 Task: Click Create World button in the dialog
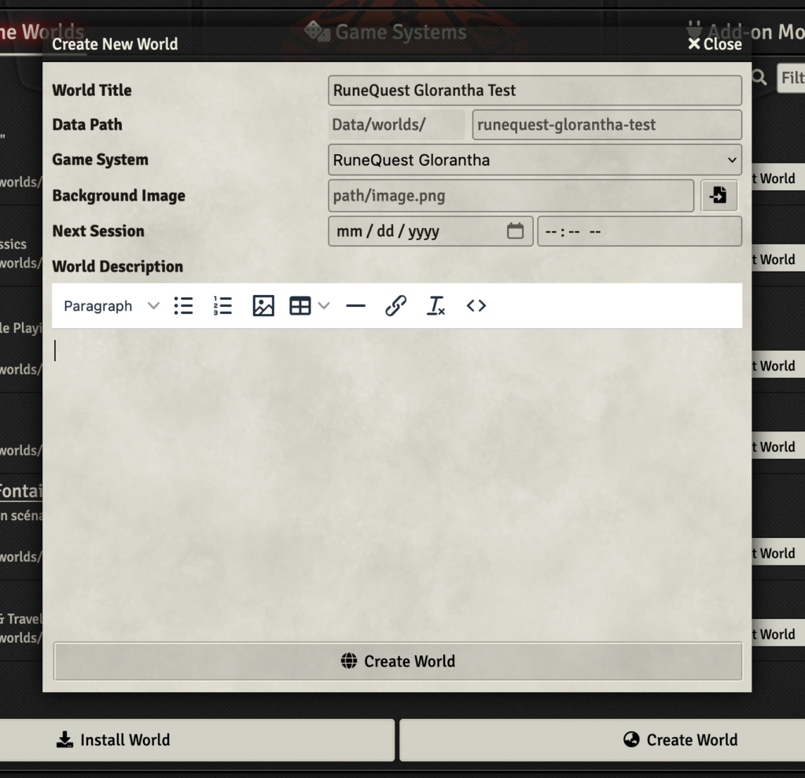(398, 662)
